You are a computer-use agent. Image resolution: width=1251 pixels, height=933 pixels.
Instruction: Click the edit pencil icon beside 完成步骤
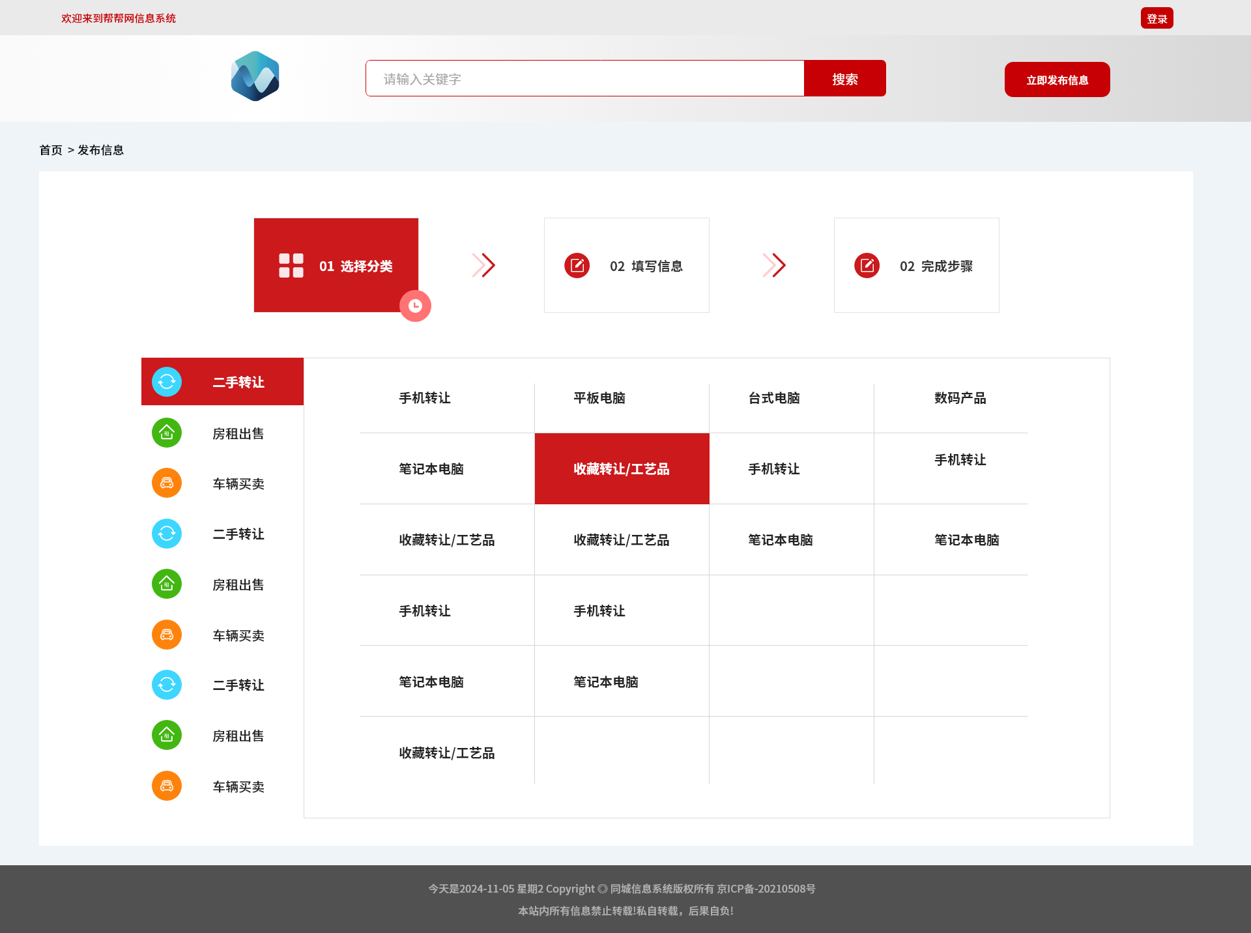click(867, 266)
